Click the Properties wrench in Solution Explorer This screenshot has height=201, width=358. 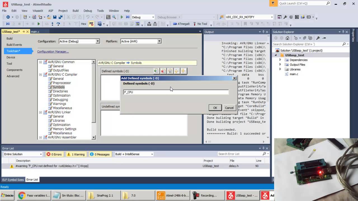318,38
